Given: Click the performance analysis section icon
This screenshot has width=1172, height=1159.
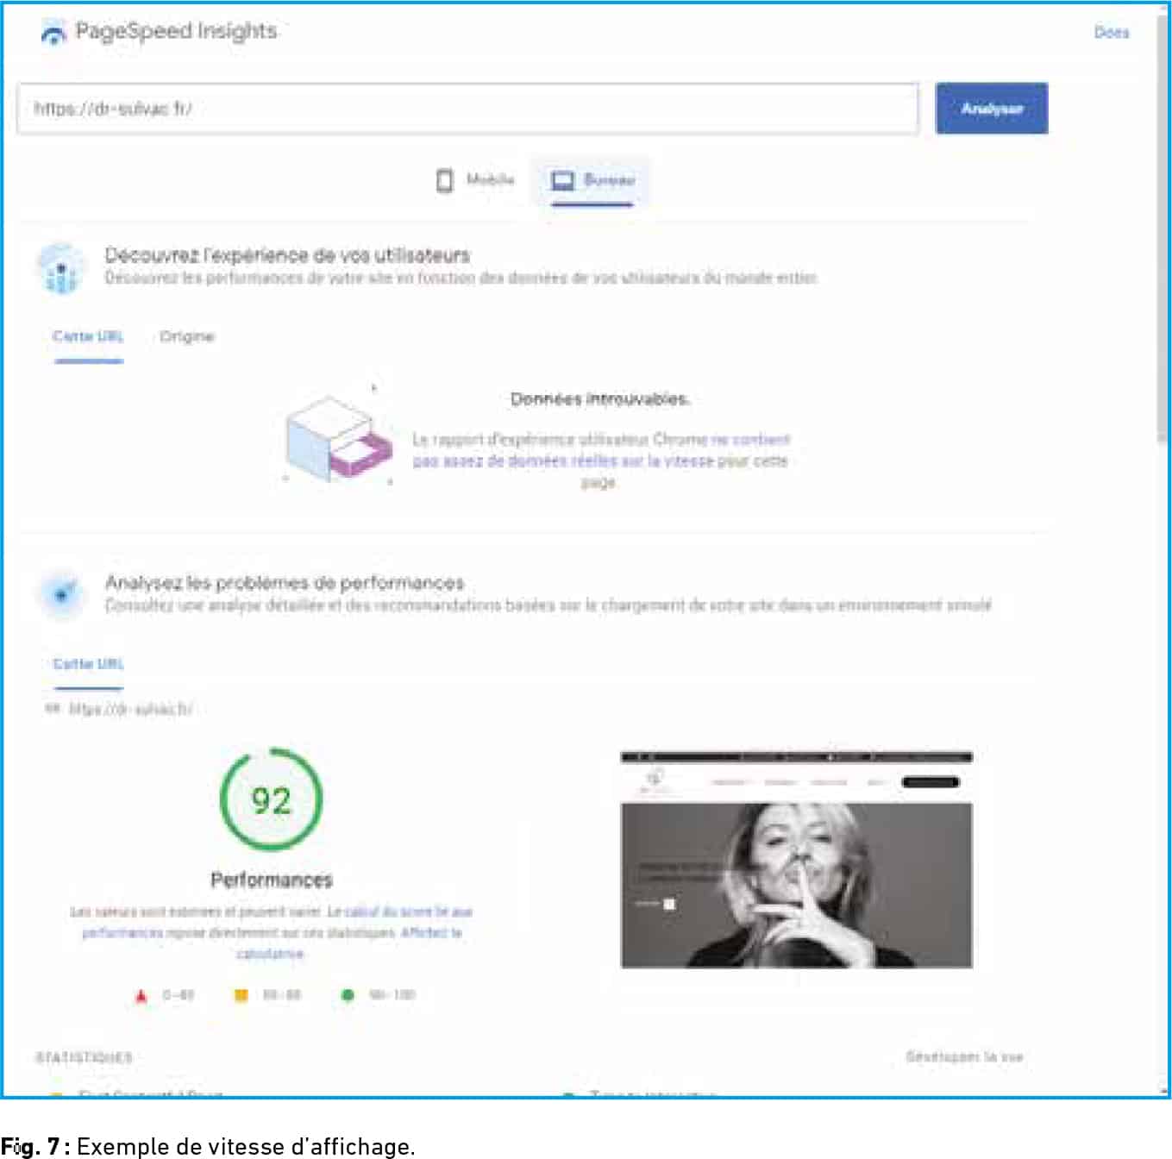Looking at the screenshot, I should coord(61,594).
